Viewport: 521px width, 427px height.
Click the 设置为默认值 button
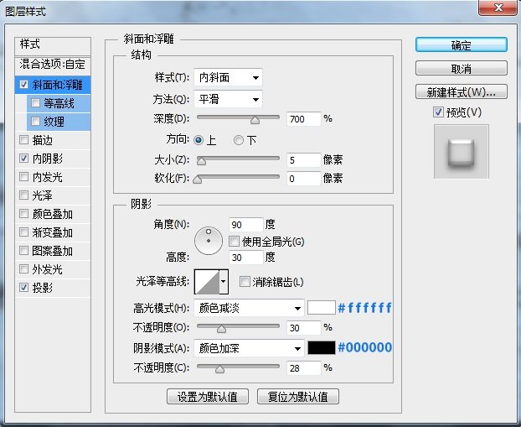(208, 397)
